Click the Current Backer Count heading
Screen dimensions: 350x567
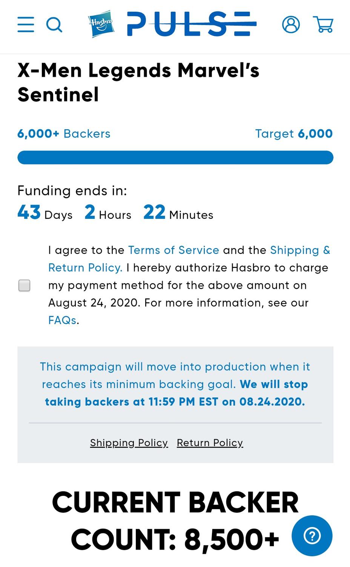[x=175, y=521]
